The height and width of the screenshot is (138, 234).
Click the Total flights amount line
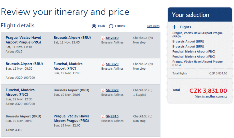[200, 73]
